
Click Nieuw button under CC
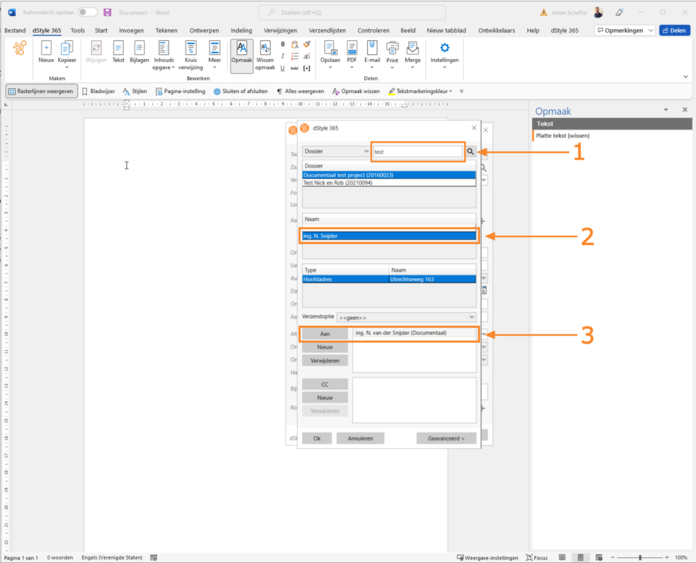click(325, 397)
